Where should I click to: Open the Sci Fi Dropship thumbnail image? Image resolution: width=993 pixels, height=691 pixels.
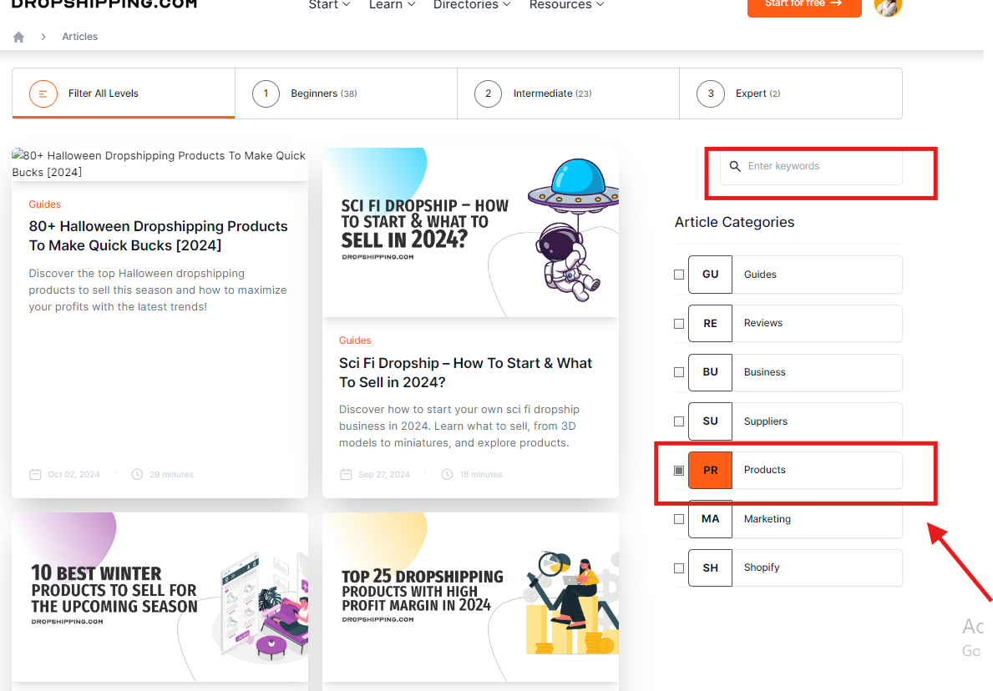[x=470, y=232]
